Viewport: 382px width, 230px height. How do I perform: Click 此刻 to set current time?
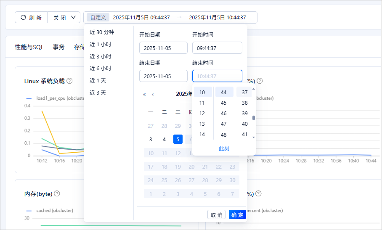click(224, 148)
